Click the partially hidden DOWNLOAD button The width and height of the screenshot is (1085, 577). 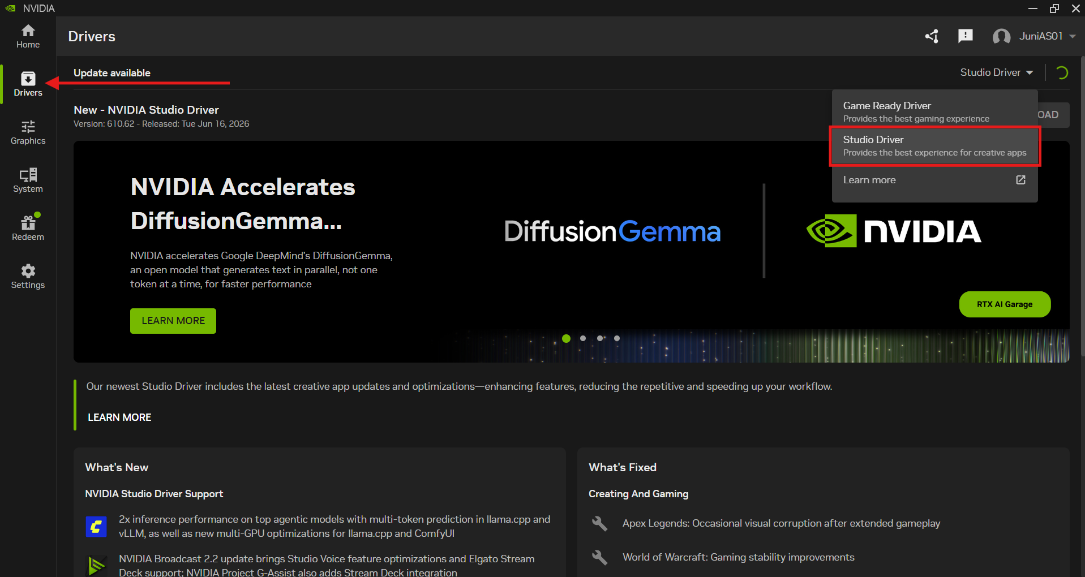1053,115
